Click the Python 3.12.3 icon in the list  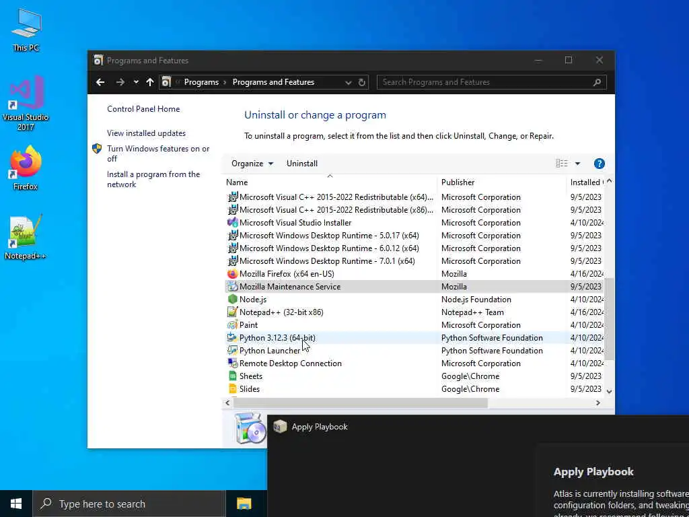[232, 338]
